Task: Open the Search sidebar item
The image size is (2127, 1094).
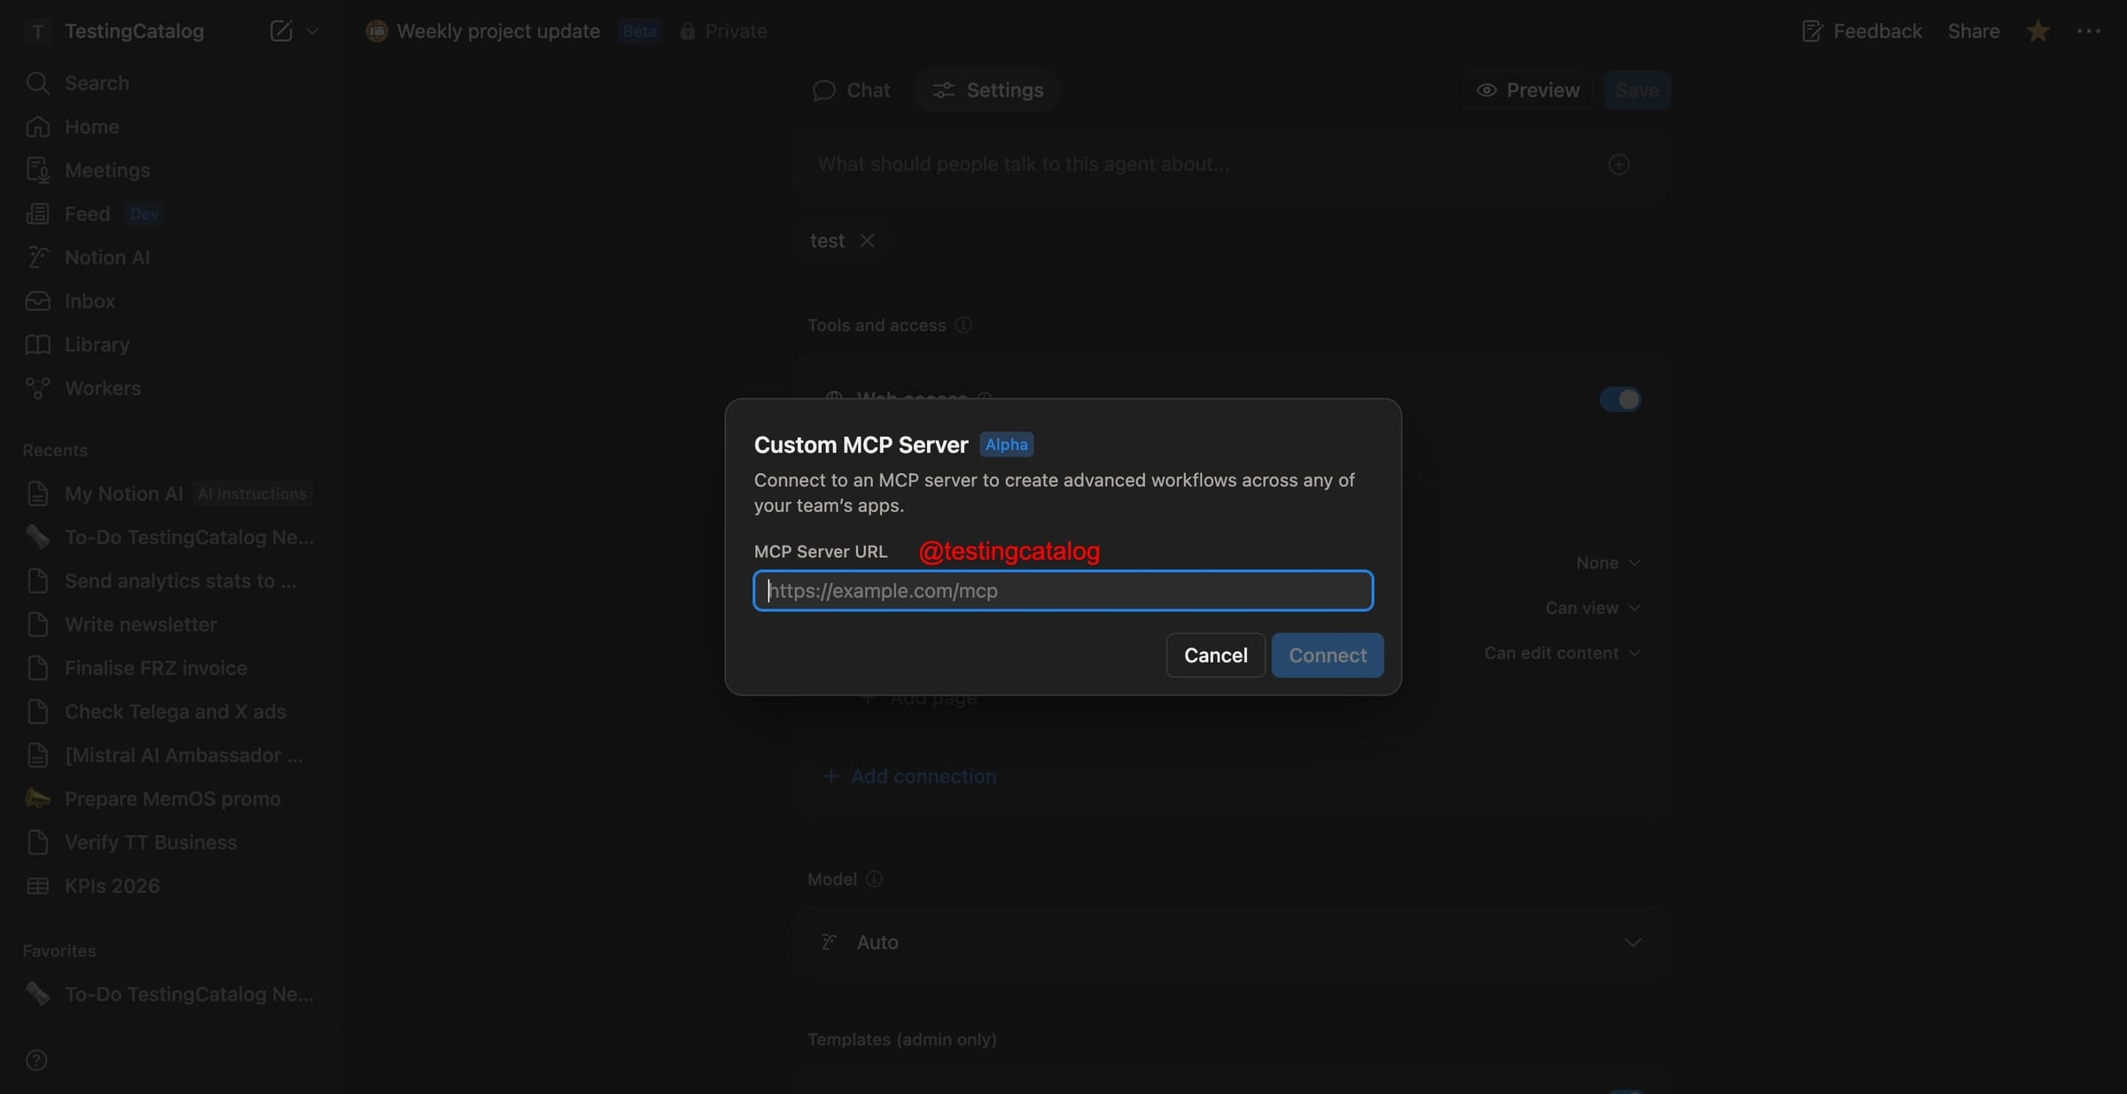Action: tap(96, 83)
